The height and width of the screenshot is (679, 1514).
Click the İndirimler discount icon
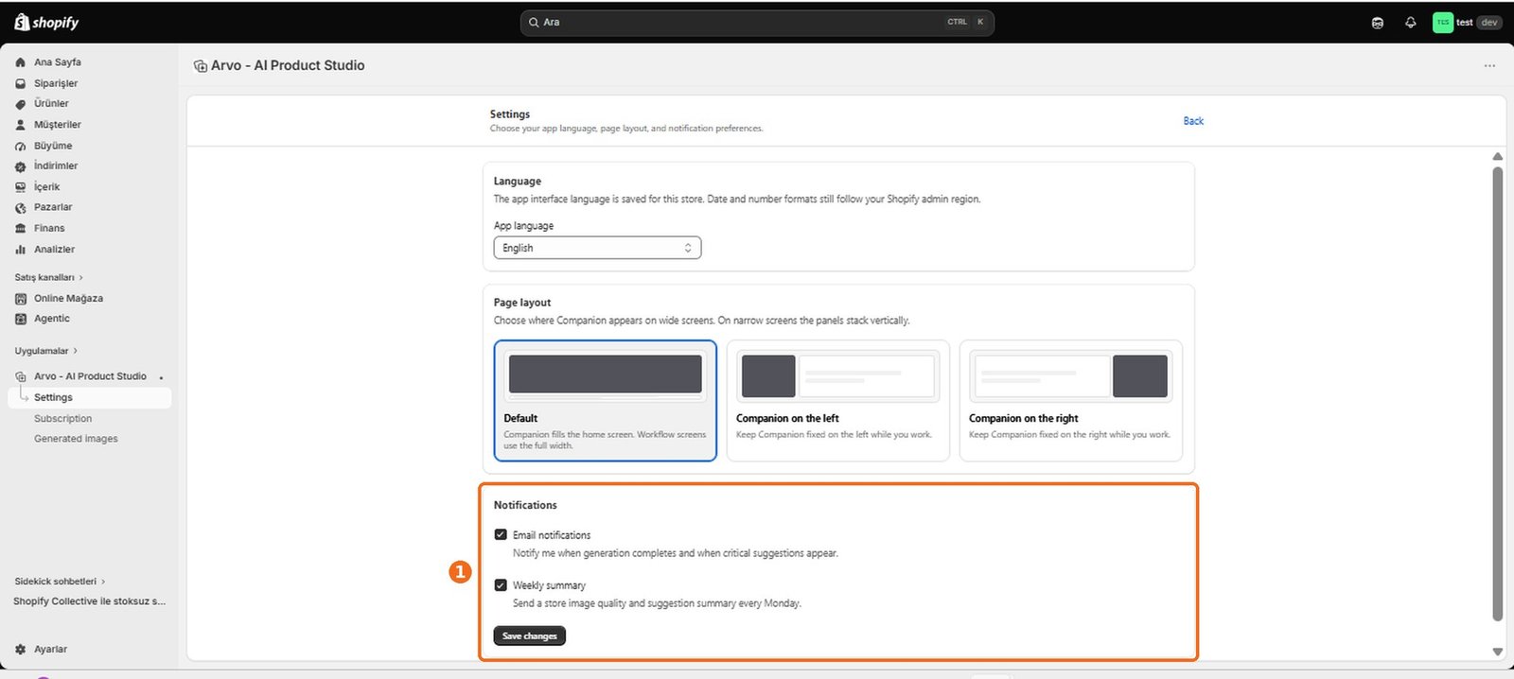pyautogui.click(x=21, y=166)
